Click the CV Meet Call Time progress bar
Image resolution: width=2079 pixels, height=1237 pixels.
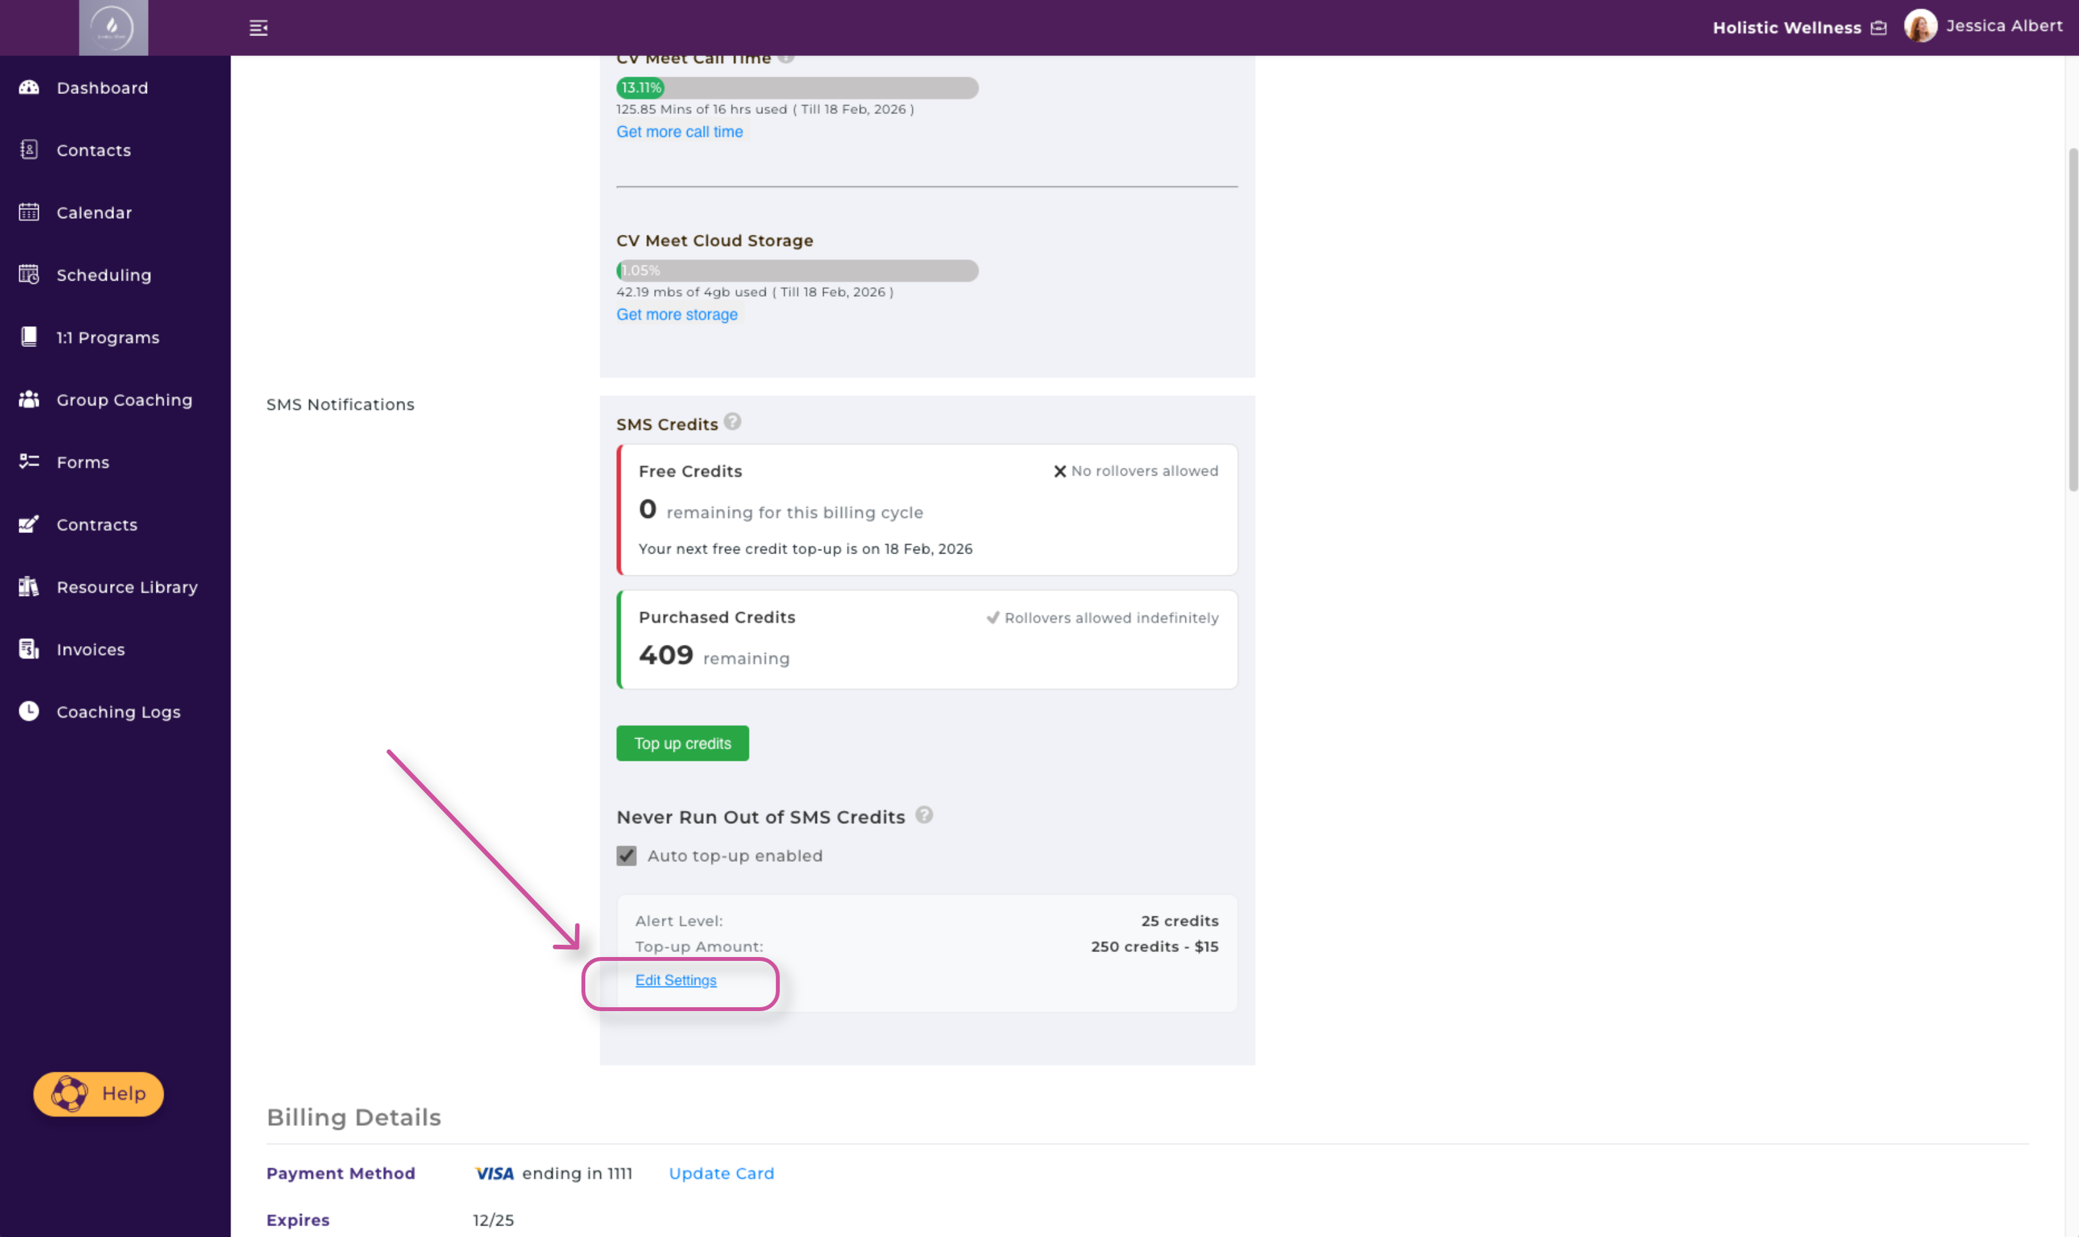tap(796, 88)
